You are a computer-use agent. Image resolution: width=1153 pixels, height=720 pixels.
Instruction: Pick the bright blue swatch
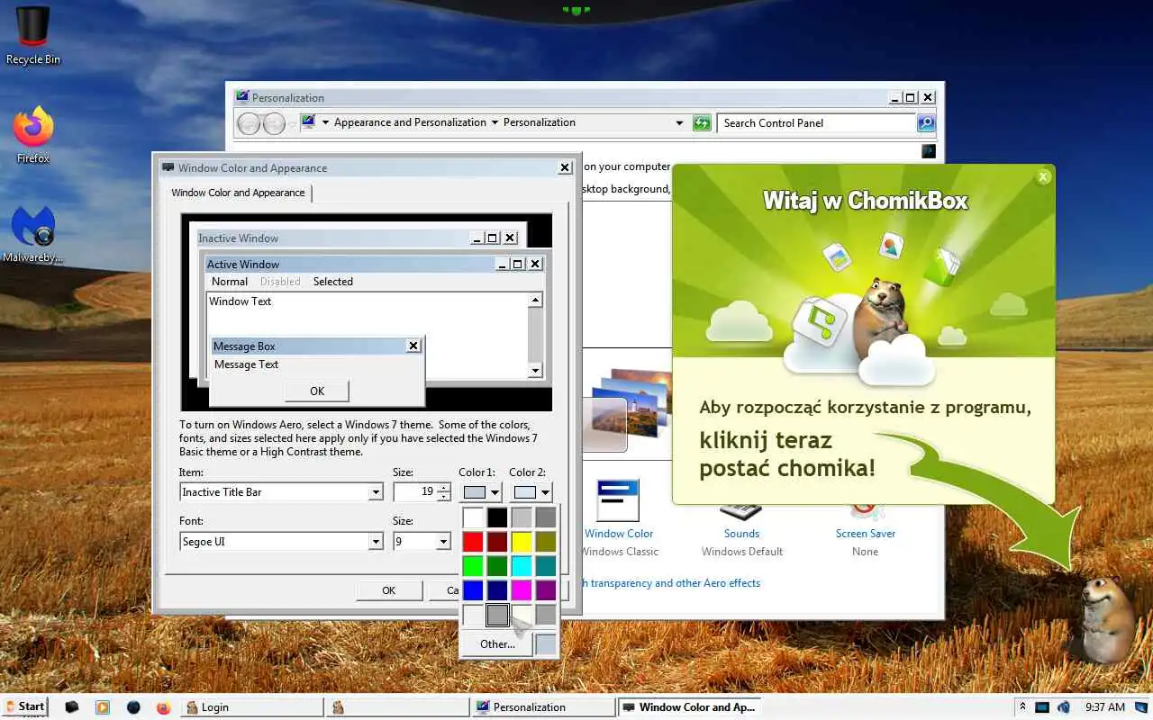click(473, 590)
